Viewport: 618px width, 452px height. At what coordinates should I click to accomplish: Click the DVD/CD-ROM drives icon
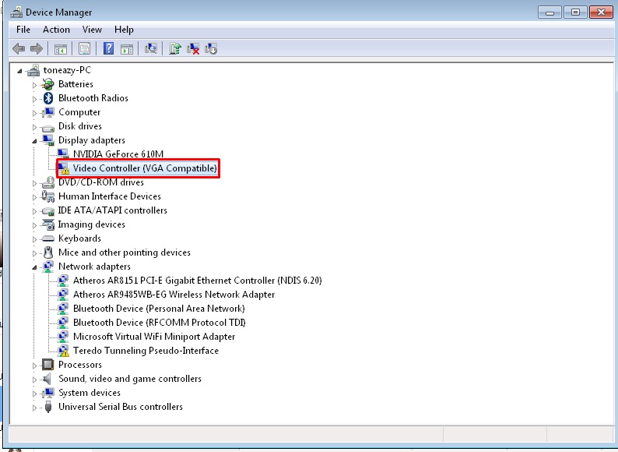(x=48, y=182)
